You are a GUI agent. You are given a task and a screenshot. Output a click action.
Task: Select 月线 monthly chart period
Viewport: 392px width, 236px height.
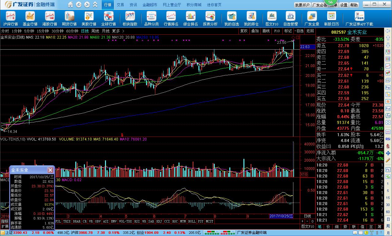[x=106, y=31]
